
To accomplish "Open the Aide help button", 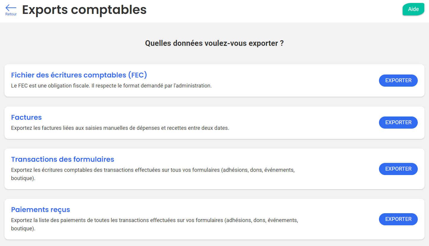I will pos(413,9).
